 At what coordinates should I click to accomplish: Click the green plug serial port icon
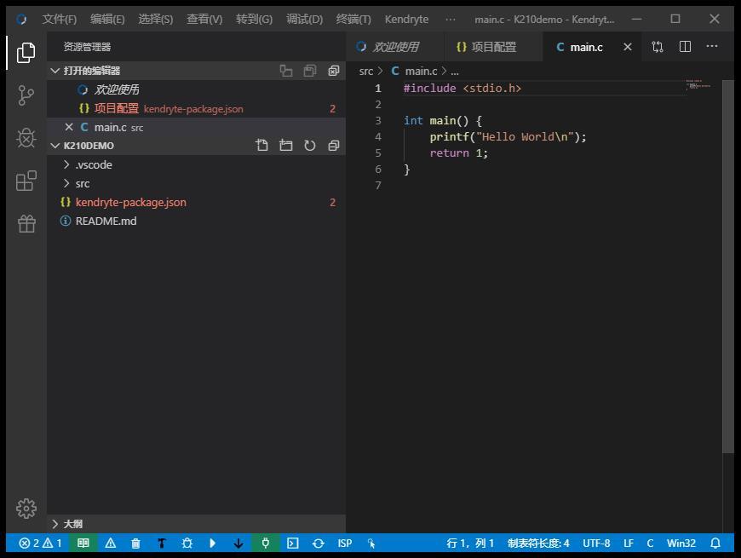[x=266, y=544]
